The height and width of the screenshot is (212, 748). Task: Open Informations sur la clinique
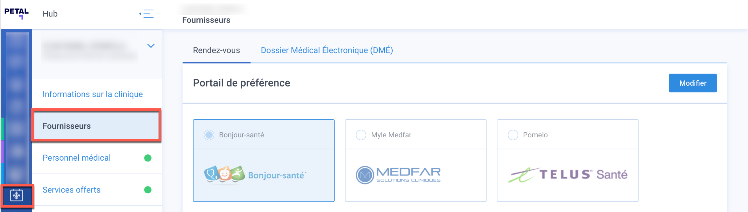coord(93,94)
